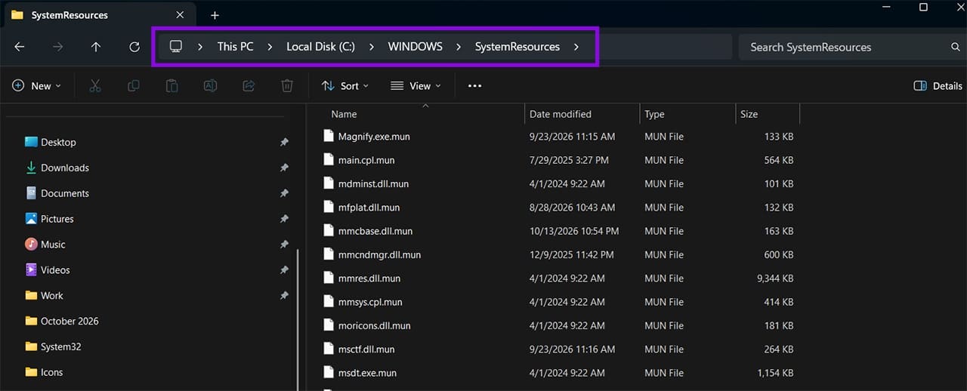This screenshot has width=967, height=391.
Task: Close the SystemResources tab
Action: (x=180, y=15)
